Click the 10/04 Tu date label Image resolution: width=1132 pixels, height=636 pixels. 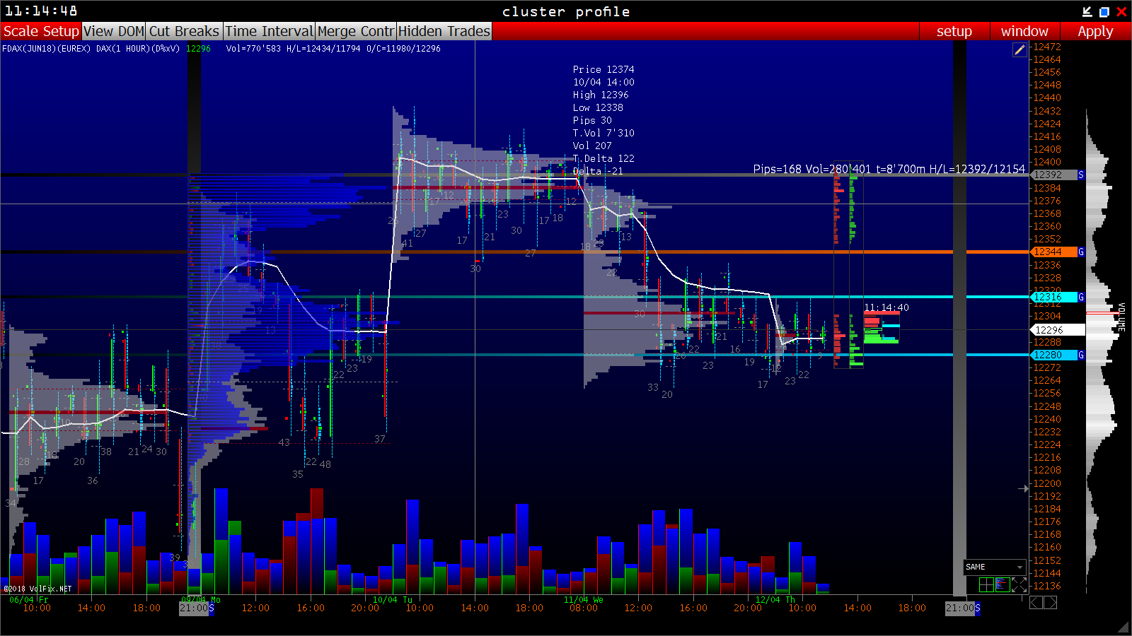(393, 600)
